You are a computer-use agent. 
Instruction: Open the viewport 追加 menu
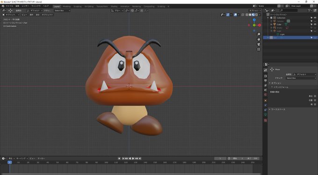coord(37,15)
